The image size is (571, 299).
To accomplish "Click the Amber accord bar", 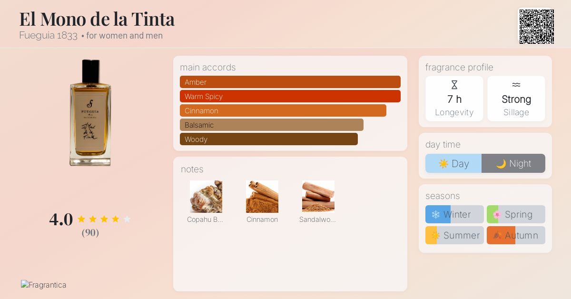I will [290, 82].
